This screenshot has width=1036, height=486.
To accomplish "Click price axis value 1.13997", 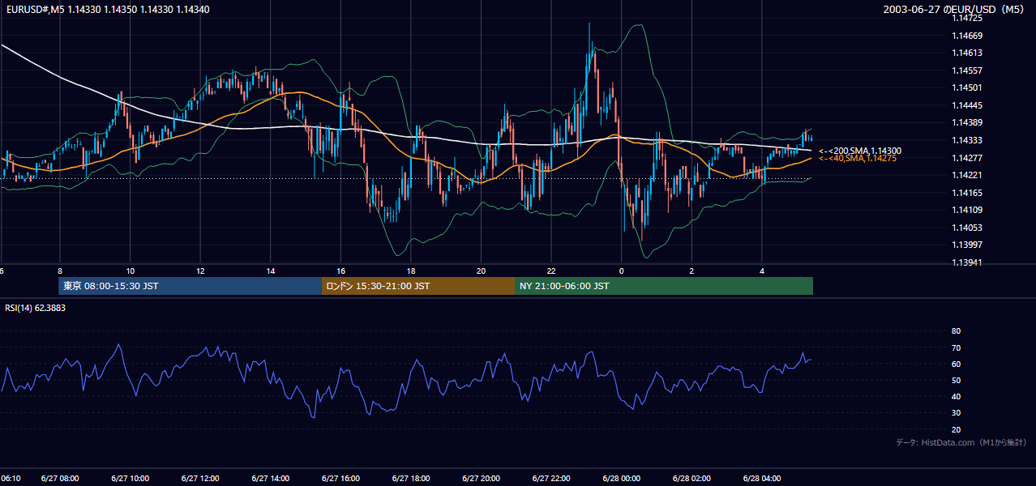I will [966, 245].
